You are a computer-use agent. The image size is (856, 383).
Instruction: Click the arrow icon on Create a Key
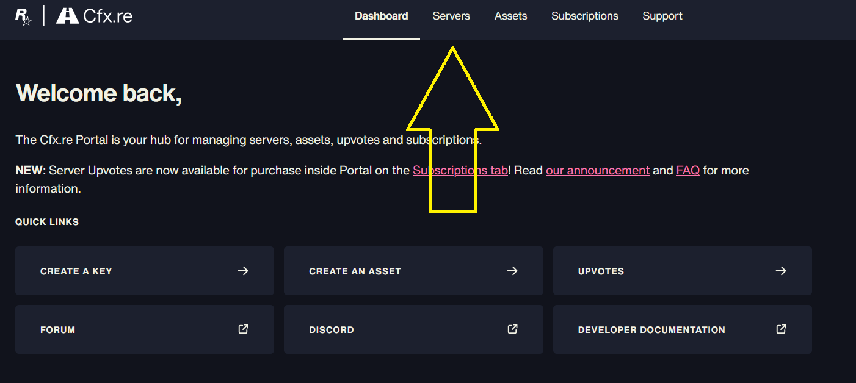[243, 271]
